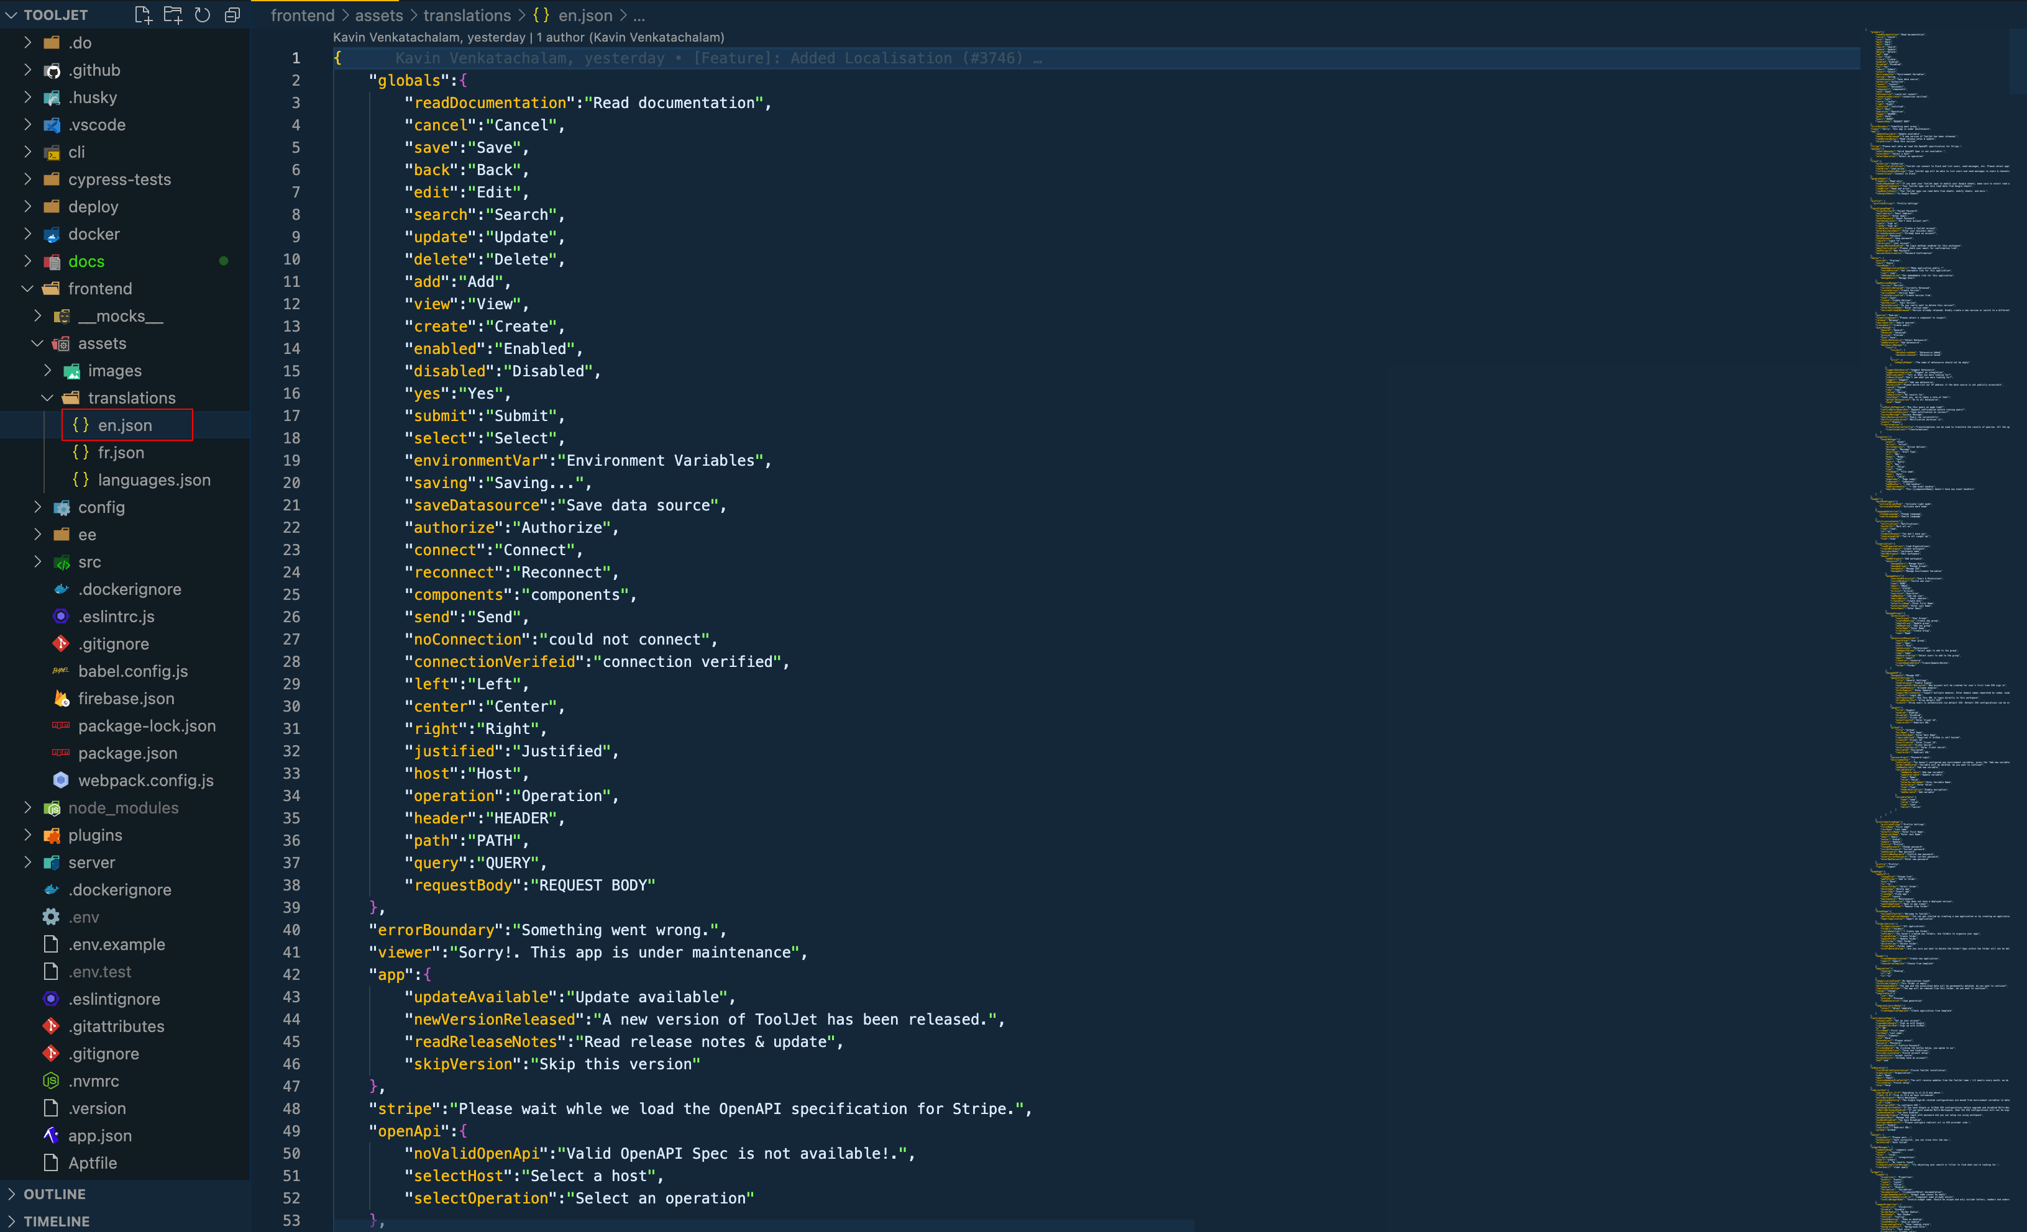Open package.json in the frontend folder
This screenshot has height=1232, width=2027.
pos(127,753)
